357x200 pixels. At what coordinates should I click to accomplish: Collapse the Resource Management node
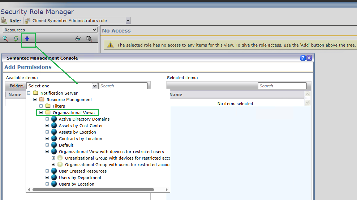pos(35,99)
